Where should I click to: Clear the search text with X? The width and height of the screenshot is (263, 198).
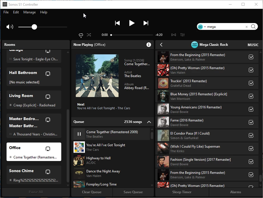click(x=246, y=27)
